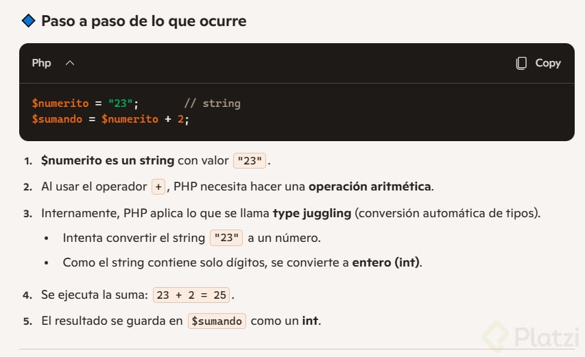The height and width of the screenshot is (357, 585).
Task: Click the inline '23 + 2 = 25' chip
Action: [192, 295]
